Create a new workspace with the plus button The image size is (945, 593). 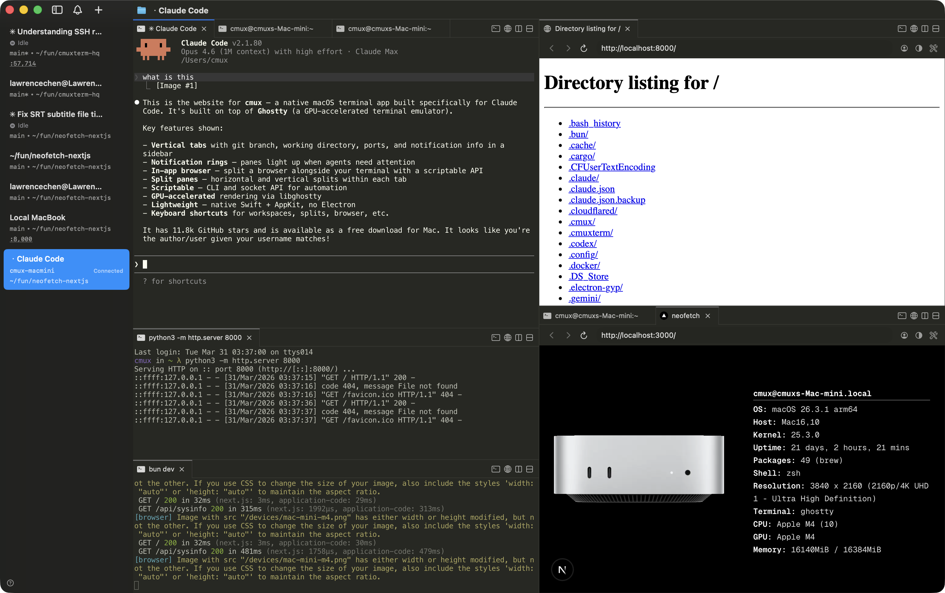98,10
